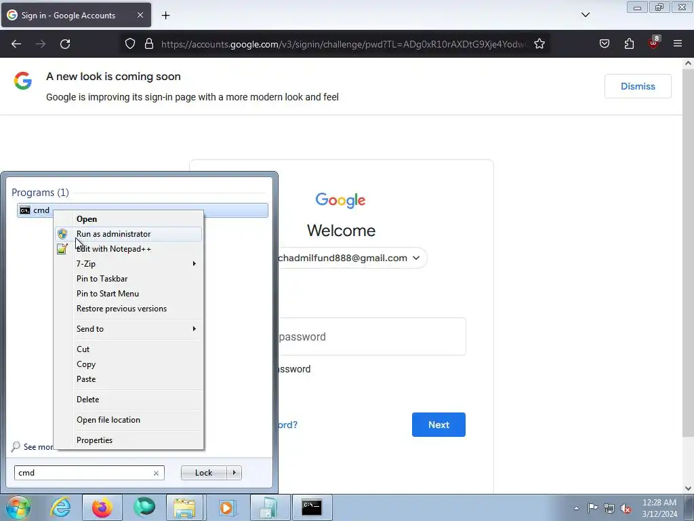Viewport: 694px width, 521px height.
Task: Click the Lock button
Action: pyautogui.click(x=203, y=473)
